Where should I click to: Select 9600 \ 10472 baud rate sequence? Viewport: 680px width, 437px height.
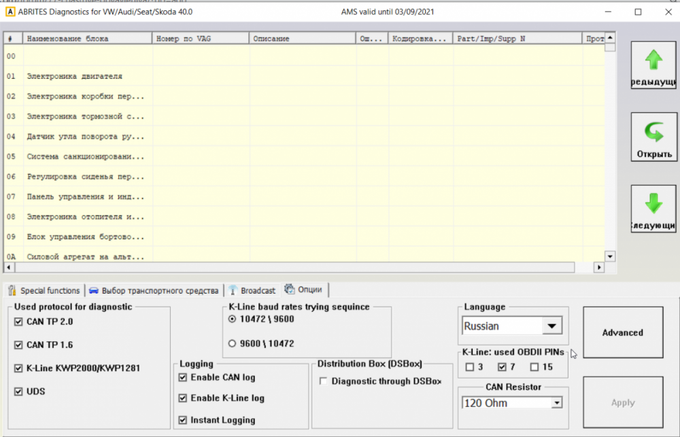pos(232,343)
